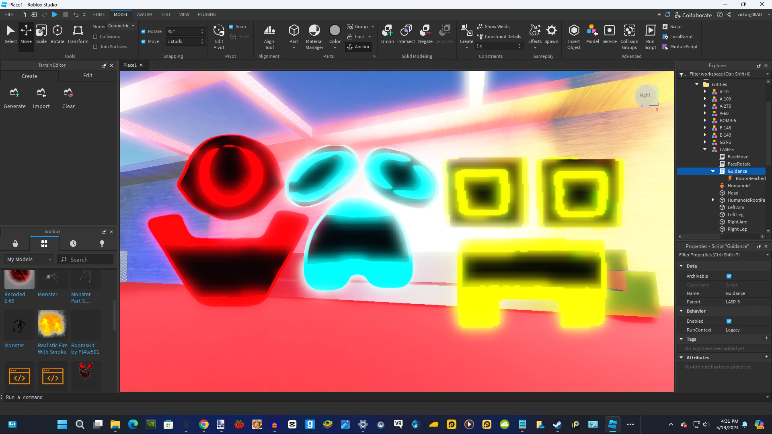
Task: Click the Color part swatch
Action: point(335,31)
